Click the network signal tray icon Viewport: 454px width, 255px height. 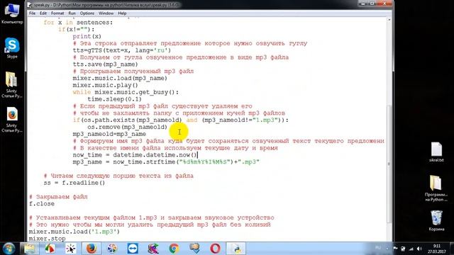[411, 249]
